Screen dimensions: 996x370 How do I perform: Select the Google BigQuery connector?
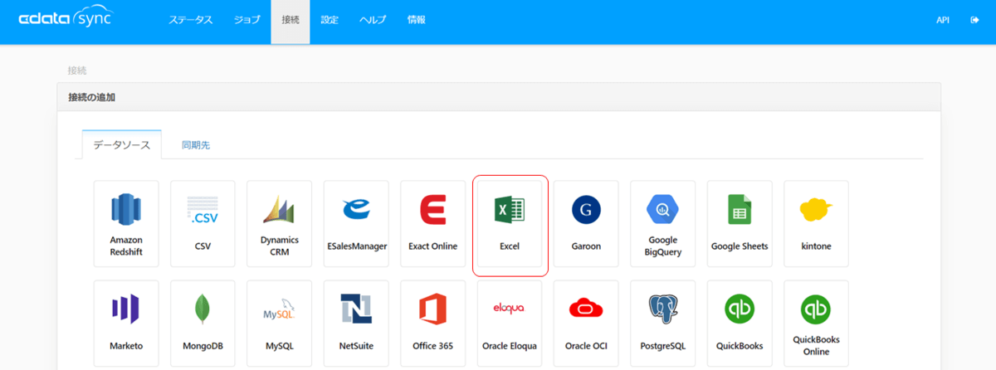pyautogui.click(x=662, y=224)
